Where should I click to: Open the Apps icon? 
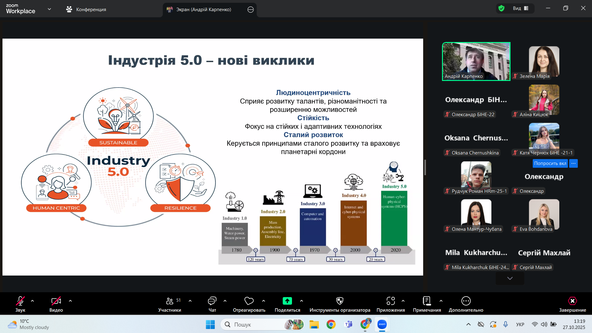click(x=390, y=301)
